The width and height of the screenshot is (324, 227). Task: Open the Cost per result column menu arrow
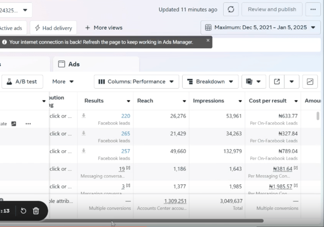(x=296, y=101)
